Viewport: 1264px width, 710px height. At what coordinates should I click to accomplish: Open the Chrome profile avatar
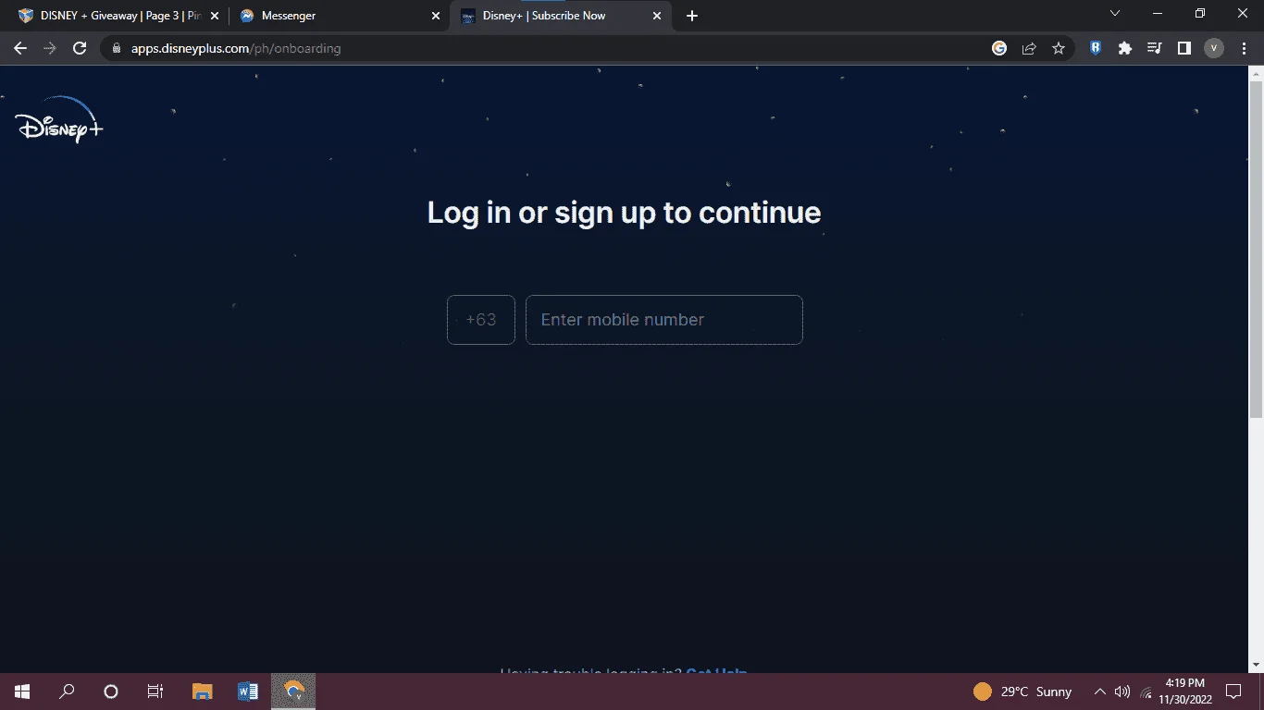point(1214,48)
